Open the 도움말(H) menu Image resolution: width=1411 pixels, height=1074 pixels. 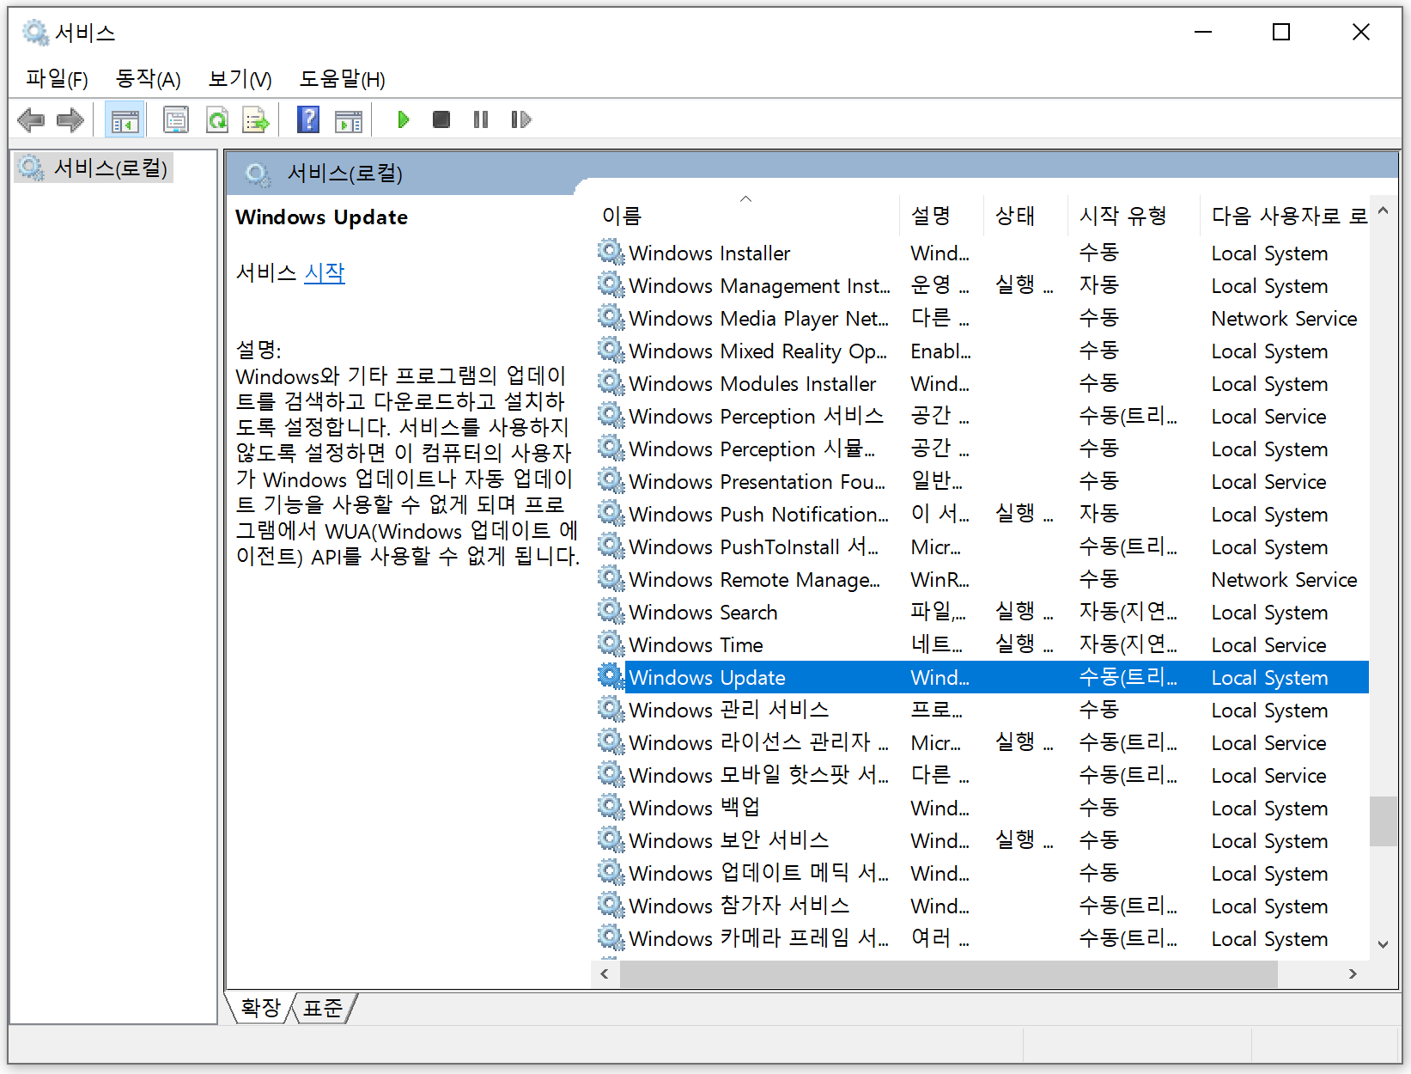[x=342, y=79]
